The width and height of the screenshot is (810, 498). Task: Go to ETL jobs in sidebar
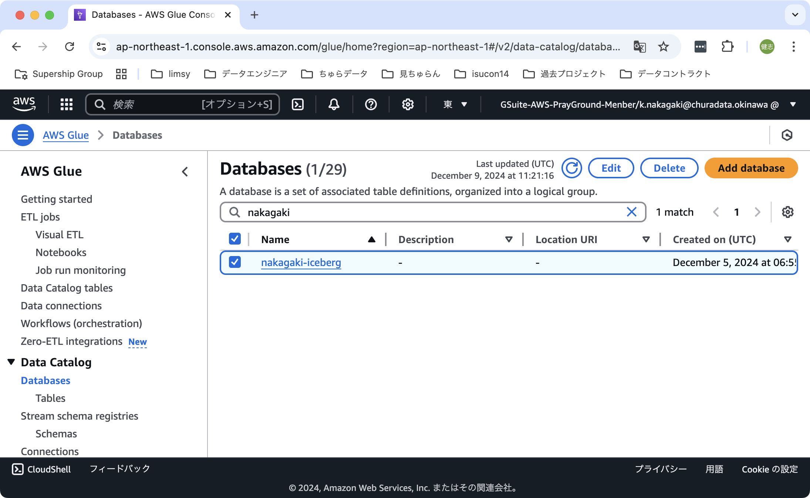click(x=40, y=217)
